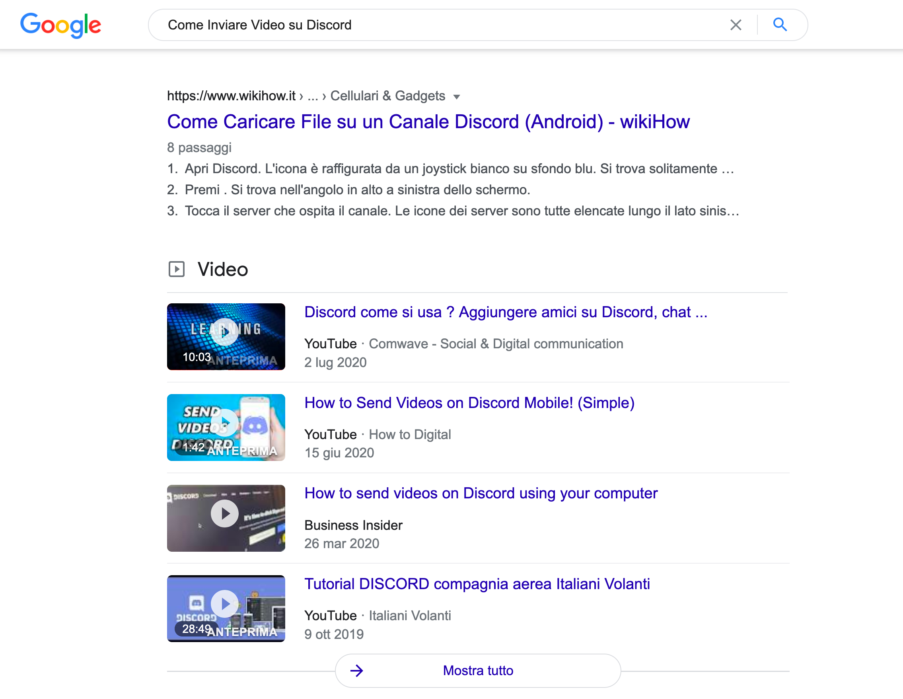This screenshot has width=903, height=699.
Task: Play the 10:03 Learning video thumbnail
Action: click(226, 336)
